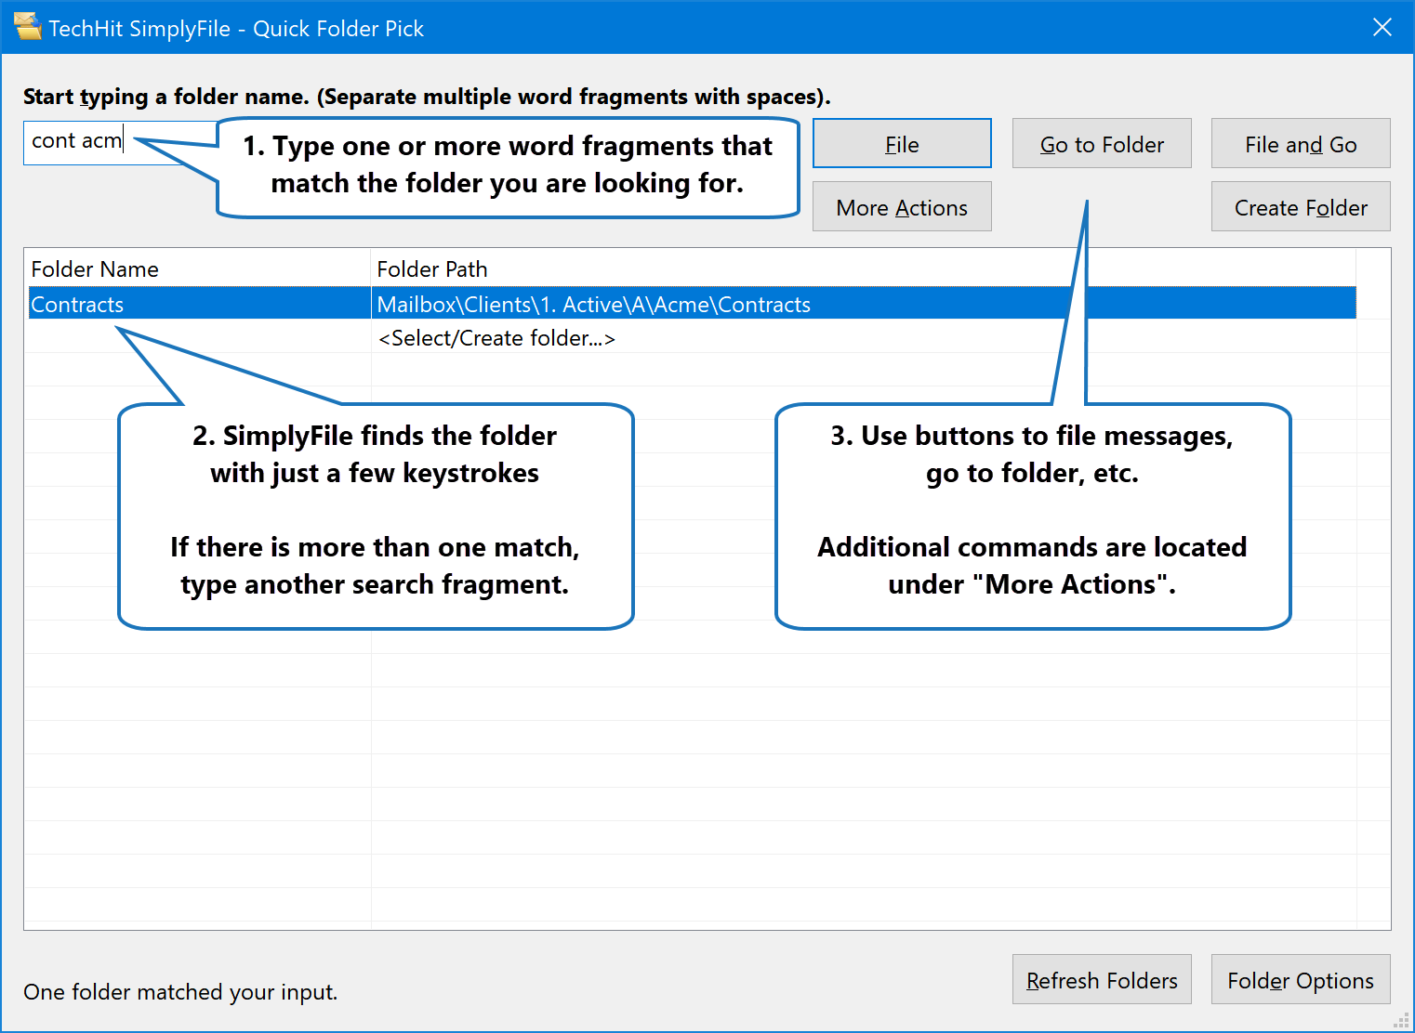The height and width of the screenshot is (1033, 1415).
Task: Select the File and Go button
Action: click(x=1301, y=143)
